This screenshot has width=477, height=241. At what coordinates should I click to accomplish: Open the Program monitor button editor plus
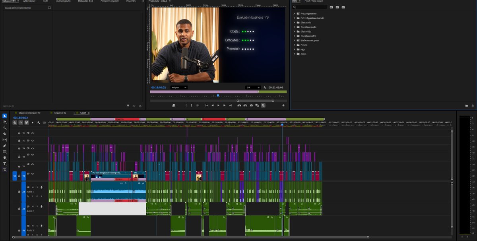[x=283, y=105]
